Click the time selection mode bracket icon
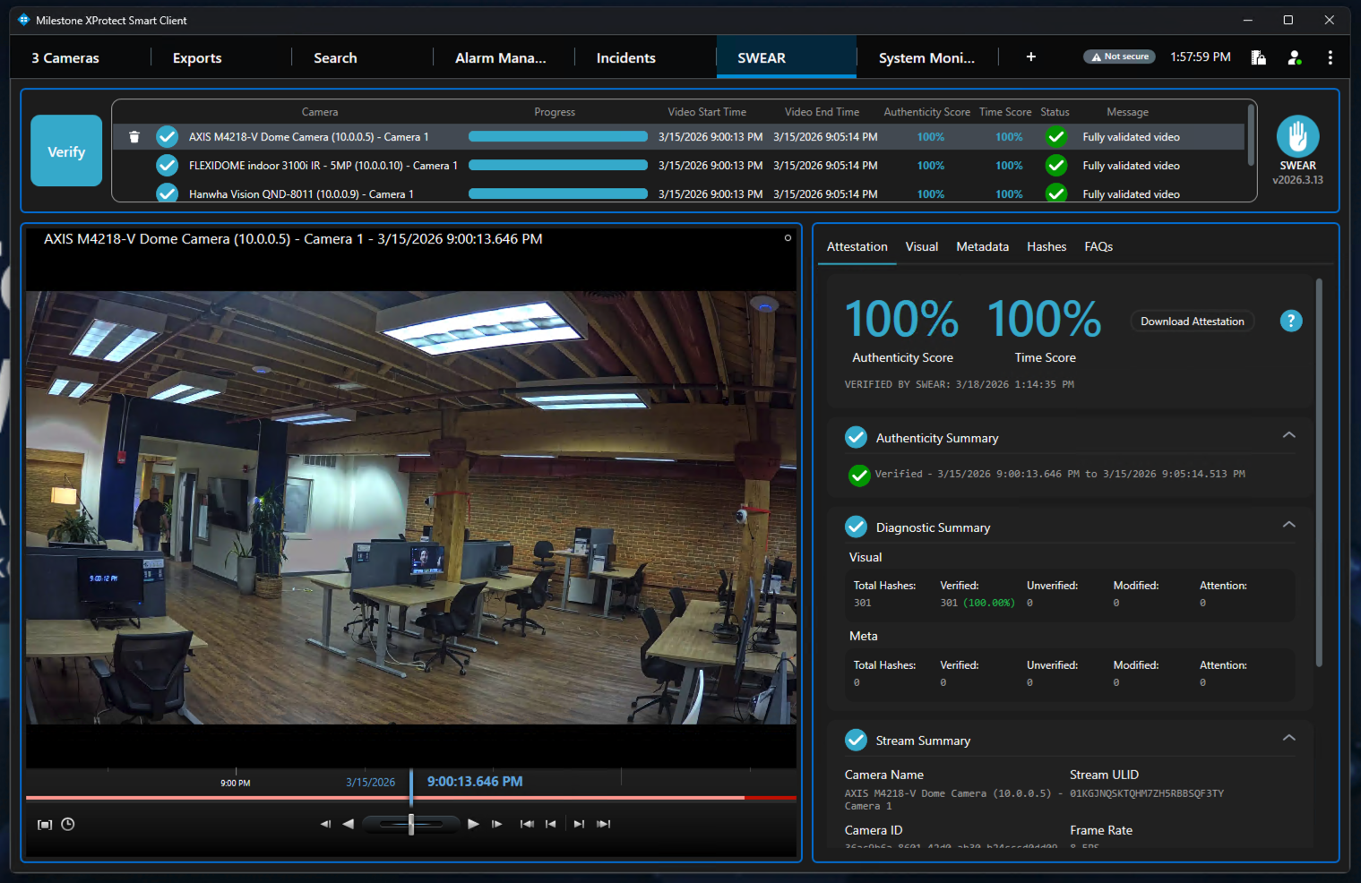1361x883 pixels. 45,824
